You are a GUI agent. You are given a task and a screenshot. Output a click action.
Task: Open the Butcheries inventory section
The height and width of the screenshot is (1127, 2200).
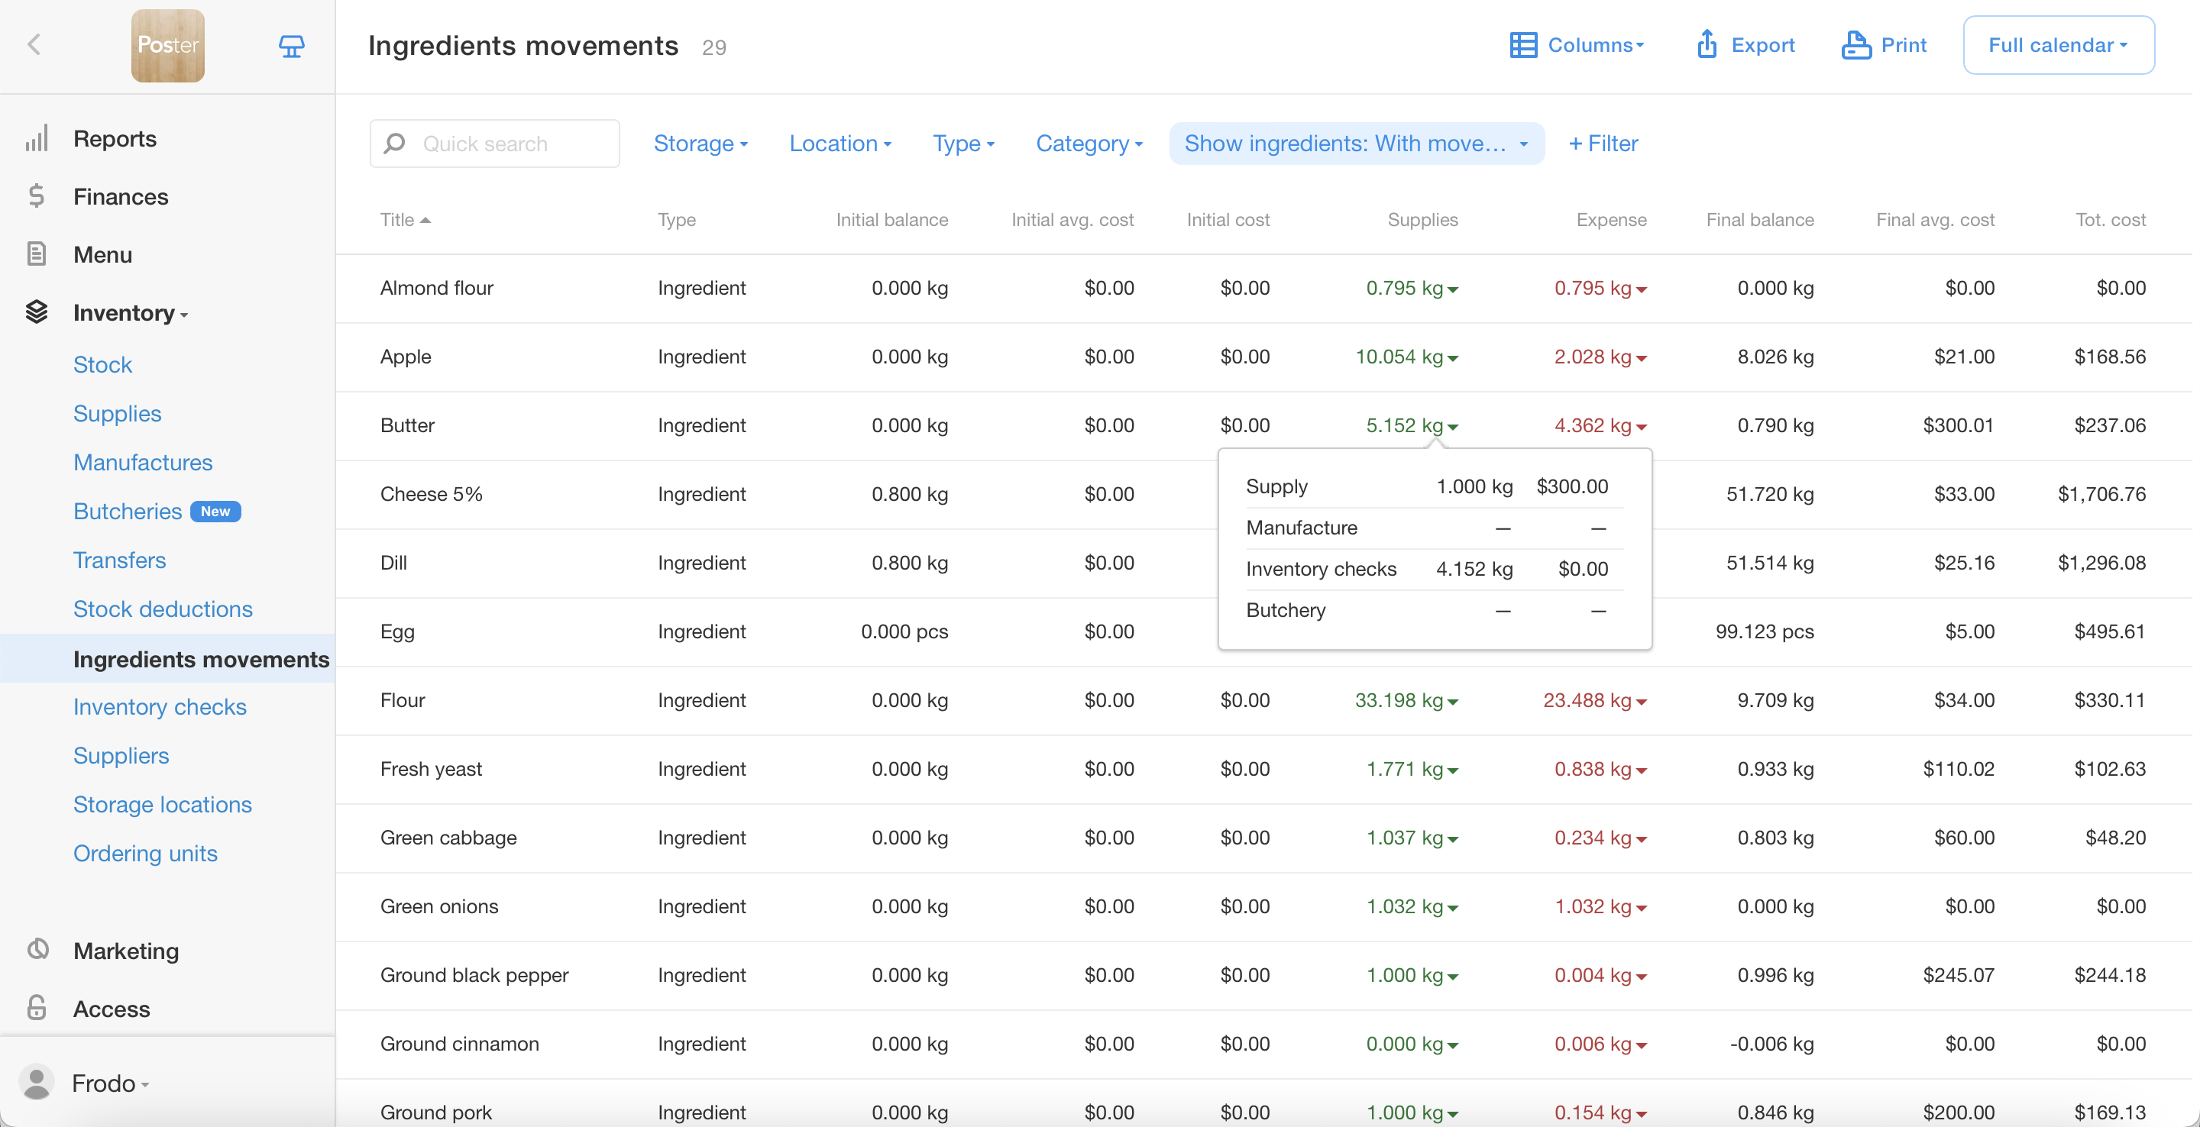[x=128, y=512]
